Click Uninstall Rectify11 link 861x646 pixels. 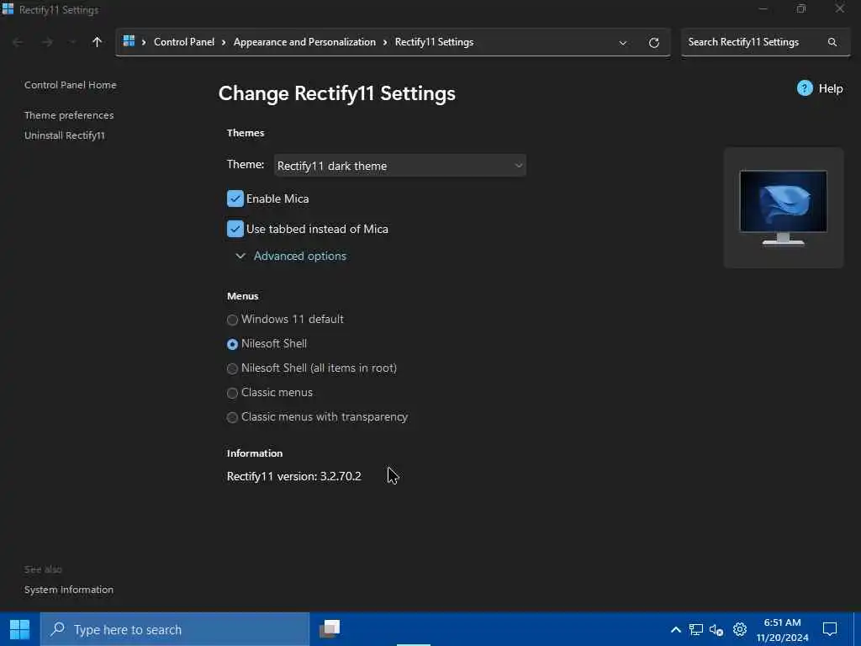coord(65,135)
